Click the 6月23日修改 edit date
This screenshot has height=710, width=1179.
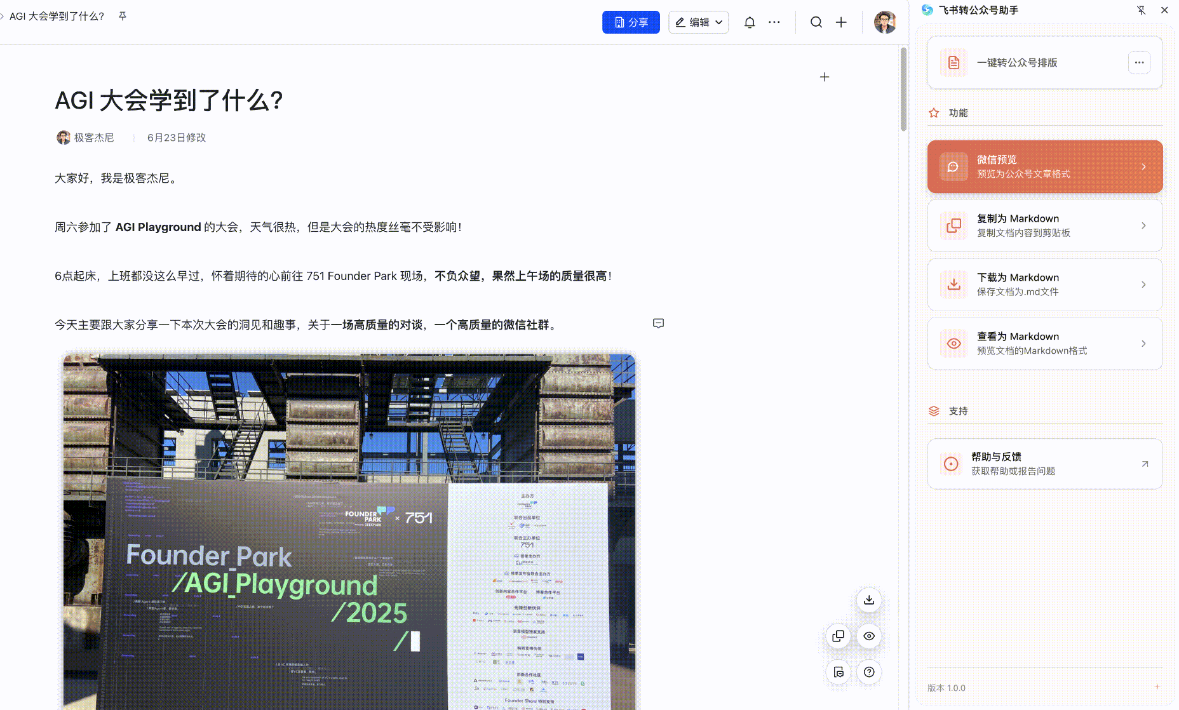click(x=177, y=137)
